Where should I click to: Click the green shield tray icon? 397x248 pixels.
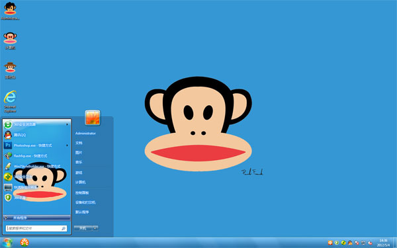(x=337, y=243)
